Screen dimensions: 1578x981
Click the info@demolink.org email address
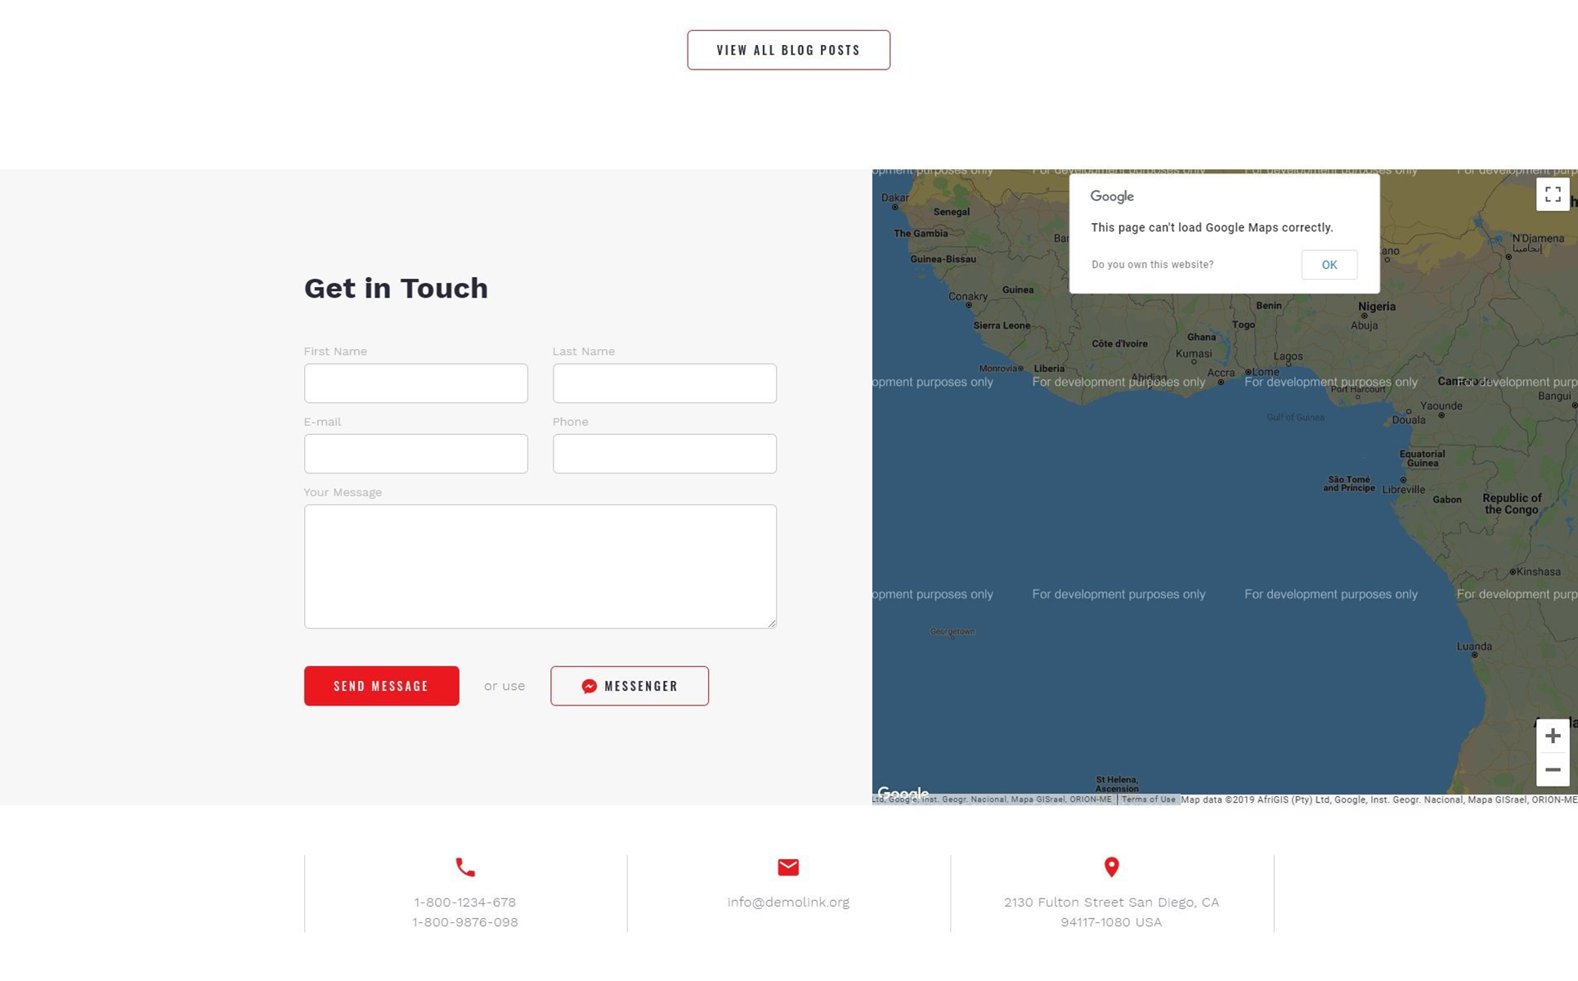pyautogui.click(x=788, y=902)
